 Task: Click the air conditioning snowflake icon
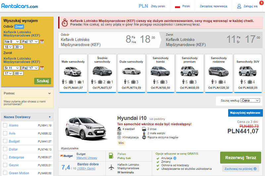(119, 137)
